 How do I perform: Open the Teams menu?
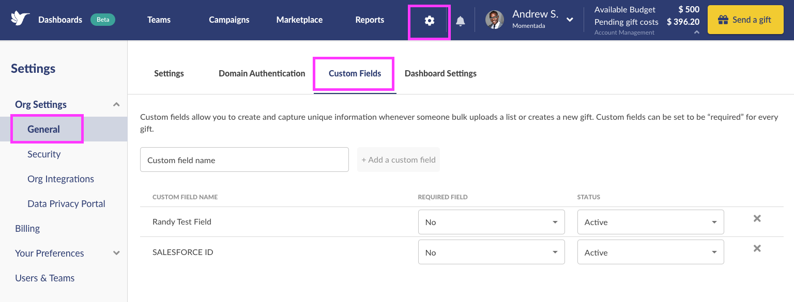159,20
